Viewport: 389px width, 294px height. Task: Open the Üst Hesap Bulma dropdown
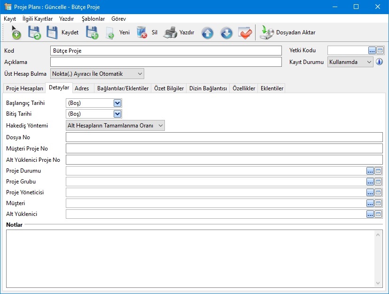click(x=140, y=73)
